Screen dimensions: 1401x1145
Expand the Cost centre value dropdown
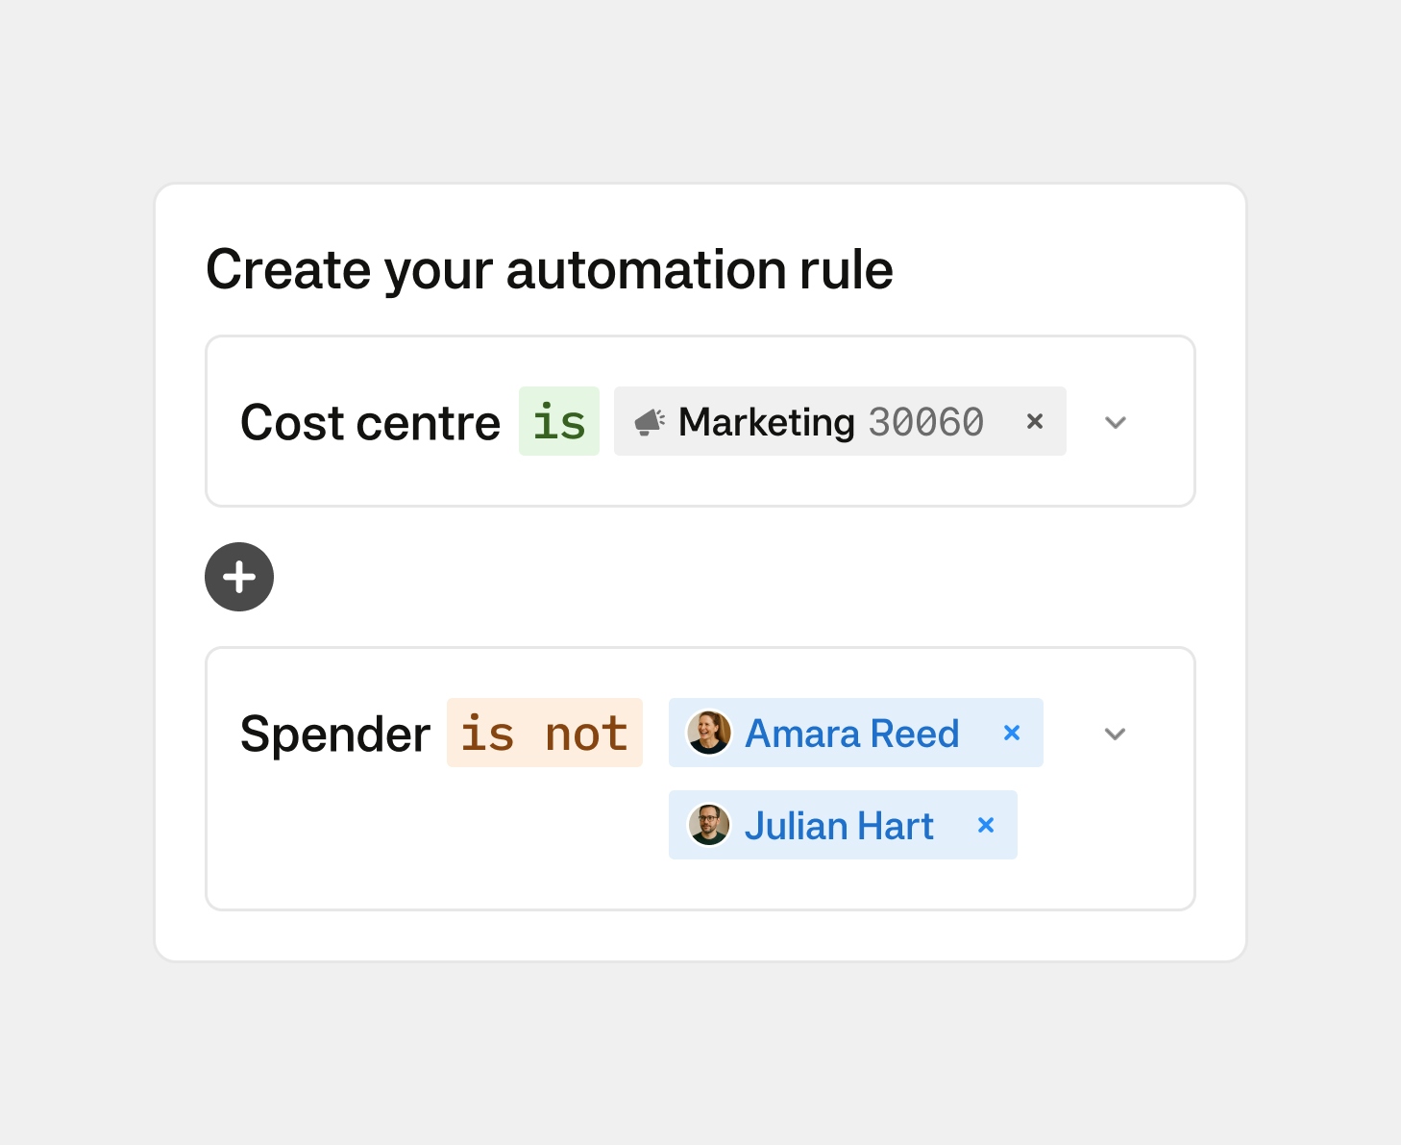(1116, 422)
